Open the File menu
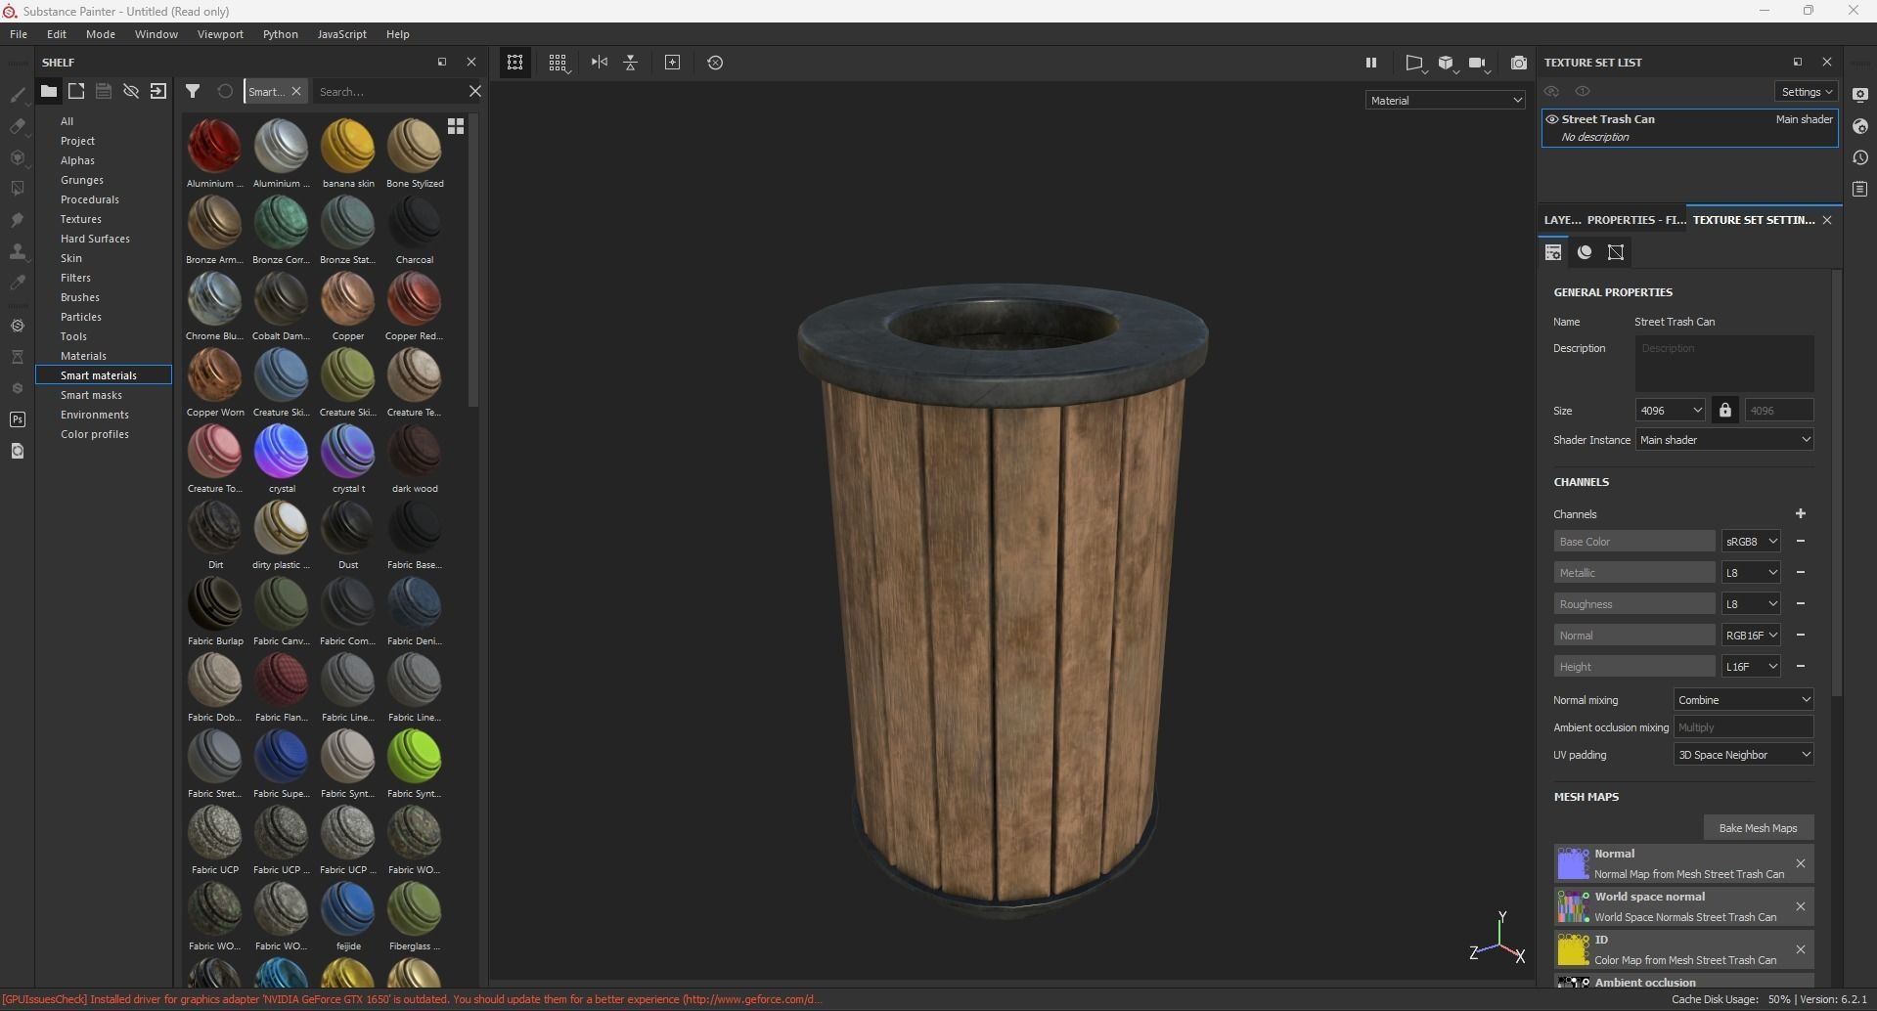Viewport: 1877px width, 1011px height. [19, 34]
